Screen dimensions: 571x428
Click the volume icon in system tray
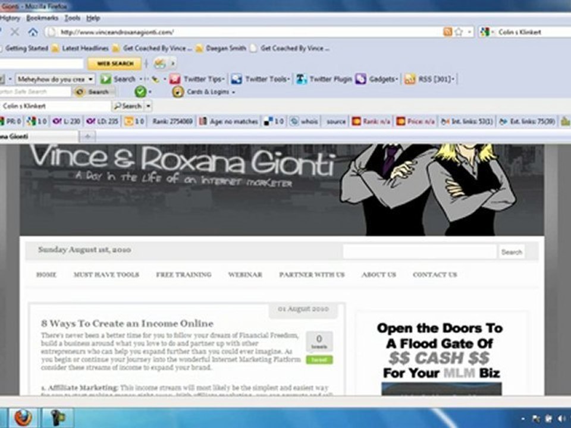561,419
